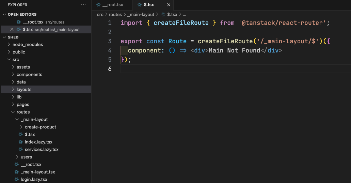Image resolution: width=351 pixels, height=183 pixels.
Task: Click breadcrumb ellipsis symbol segment
Action: coord(185,15)
